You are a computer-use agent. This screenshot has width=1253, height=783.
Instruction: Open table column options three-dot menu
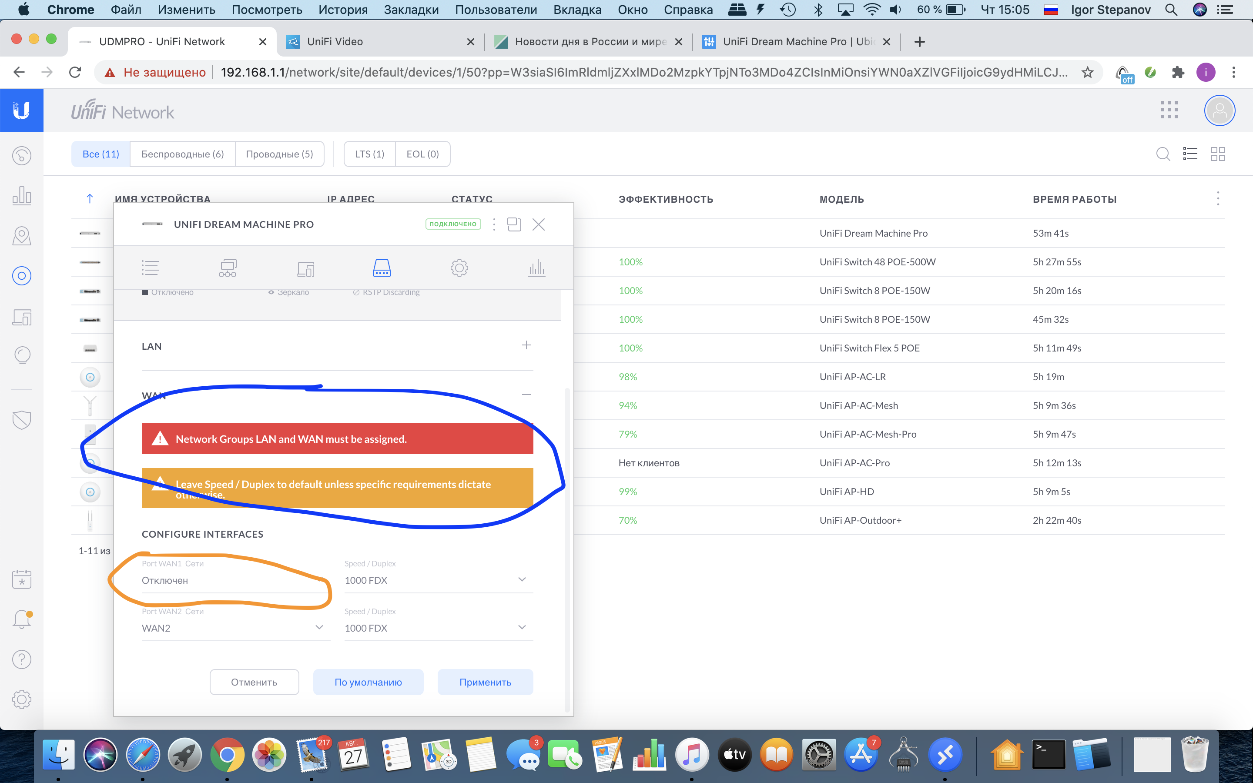pyautogui.click(x=1218, y=198)
